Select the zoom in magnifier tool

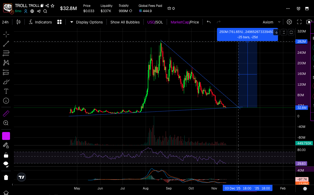[x=6, y=123]
